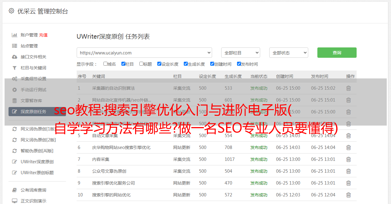This screenshot has width=391, height=204.
Task: Click the 接口文件相关 cloud icon
Action: [14, 57]
